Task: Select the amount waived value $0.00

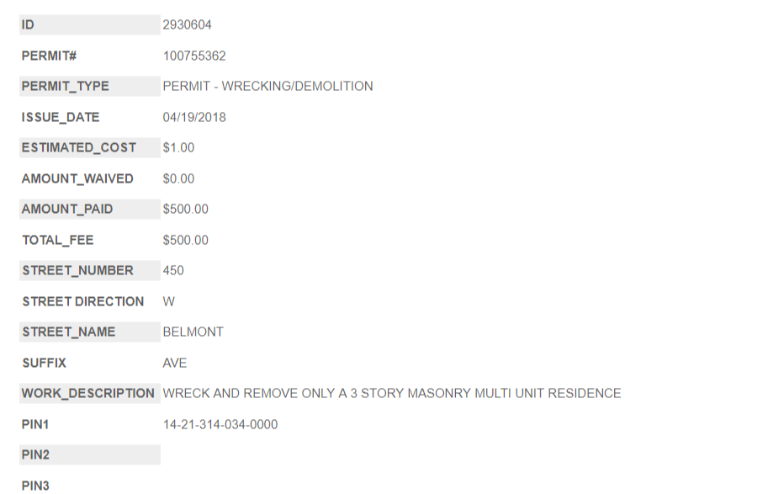Action: point(178,178)
